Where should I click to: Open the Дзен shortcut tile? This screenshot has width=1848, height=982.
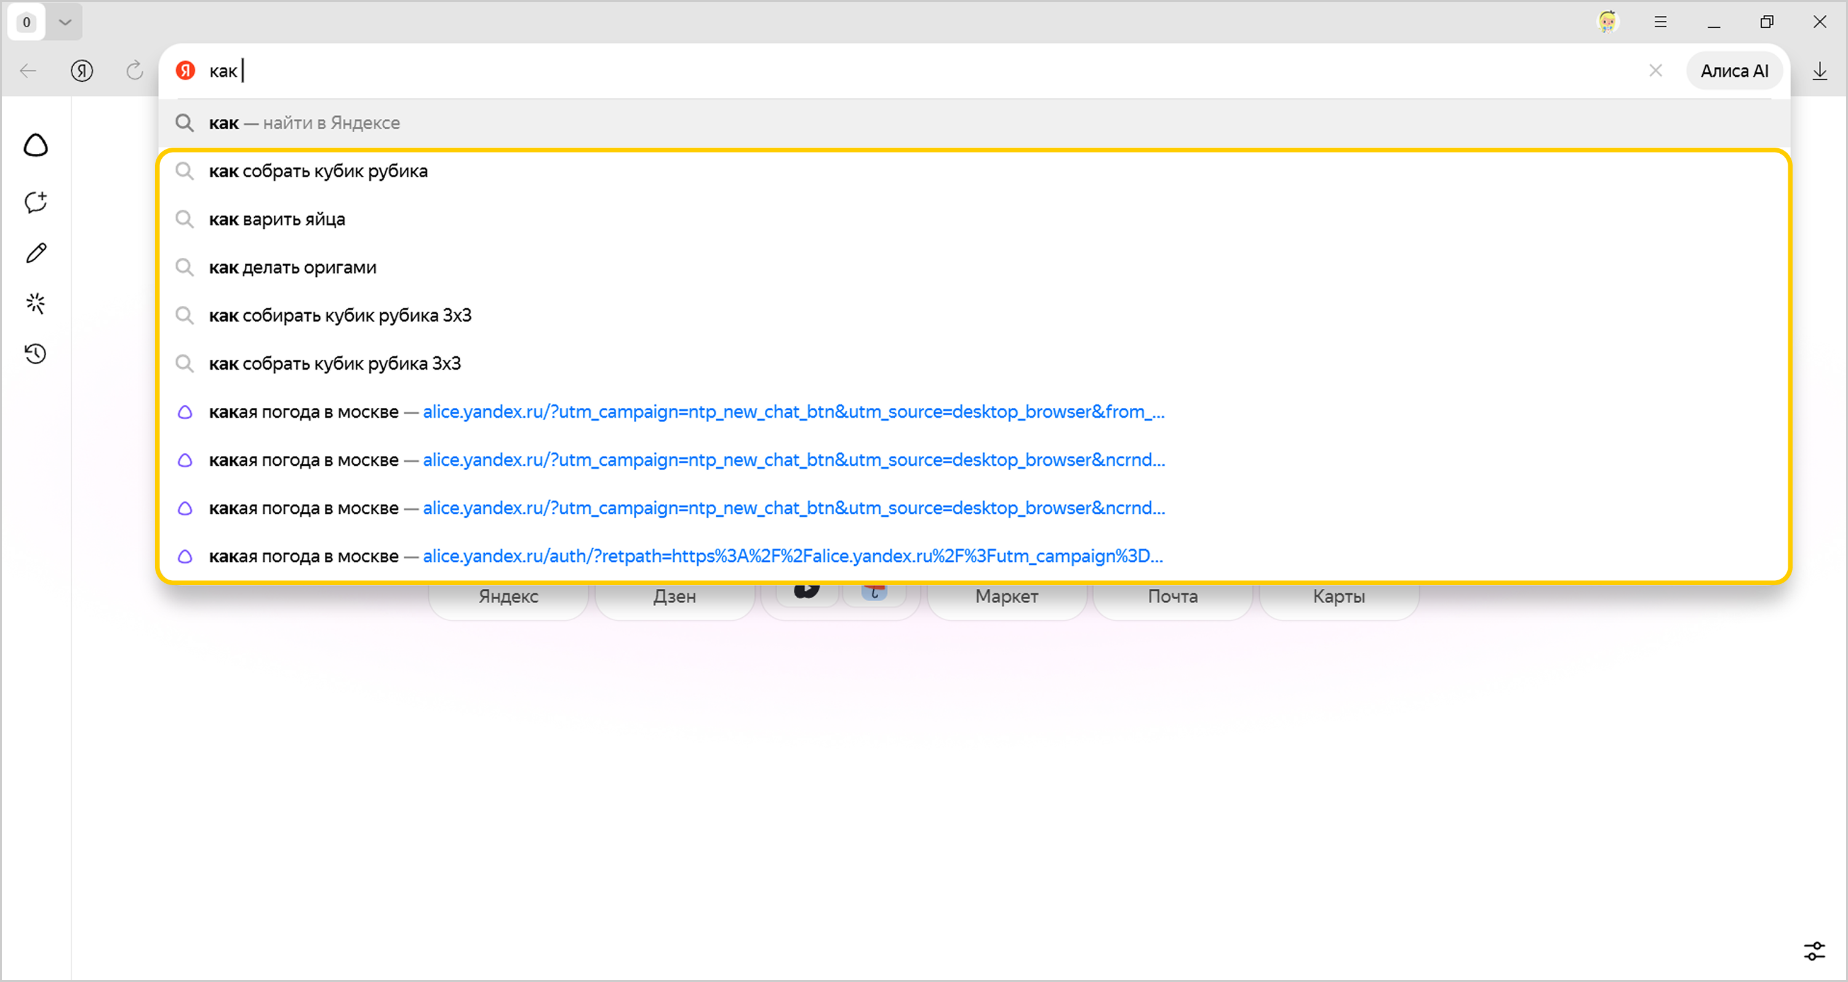pos(675,597)
